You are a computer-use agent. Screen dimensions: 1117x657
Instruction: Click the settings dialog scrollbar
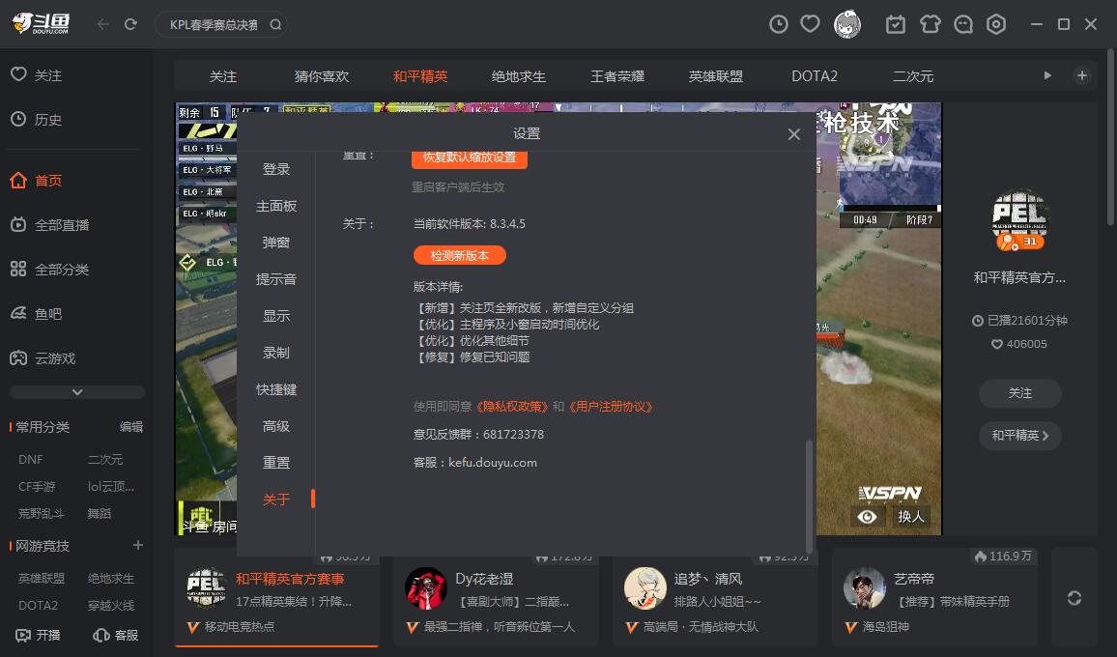[x=809, y=493]
